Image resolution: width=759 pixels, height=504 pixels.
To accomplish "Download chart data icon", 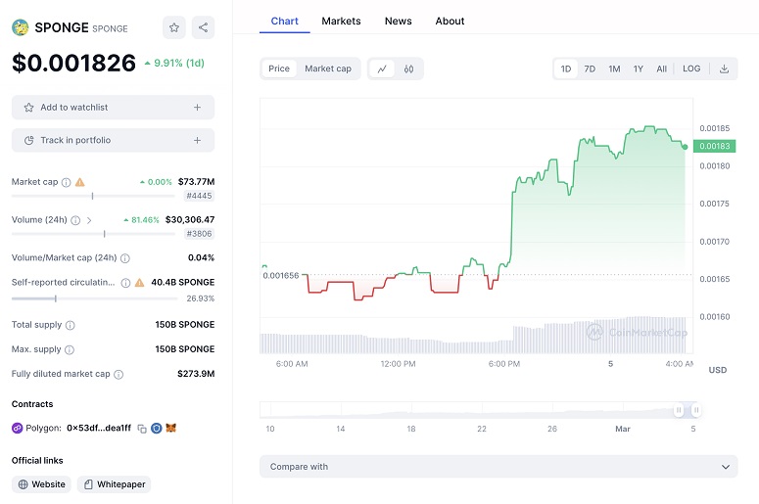I will click(724, 69).
